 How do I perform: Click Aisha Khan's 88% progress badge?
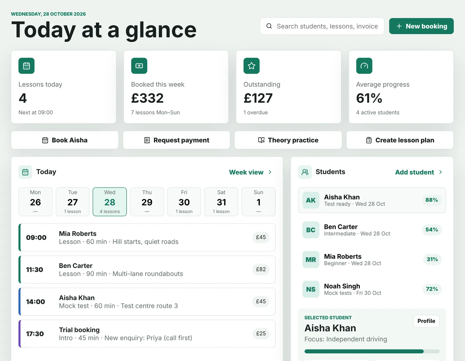pos(432,200)
